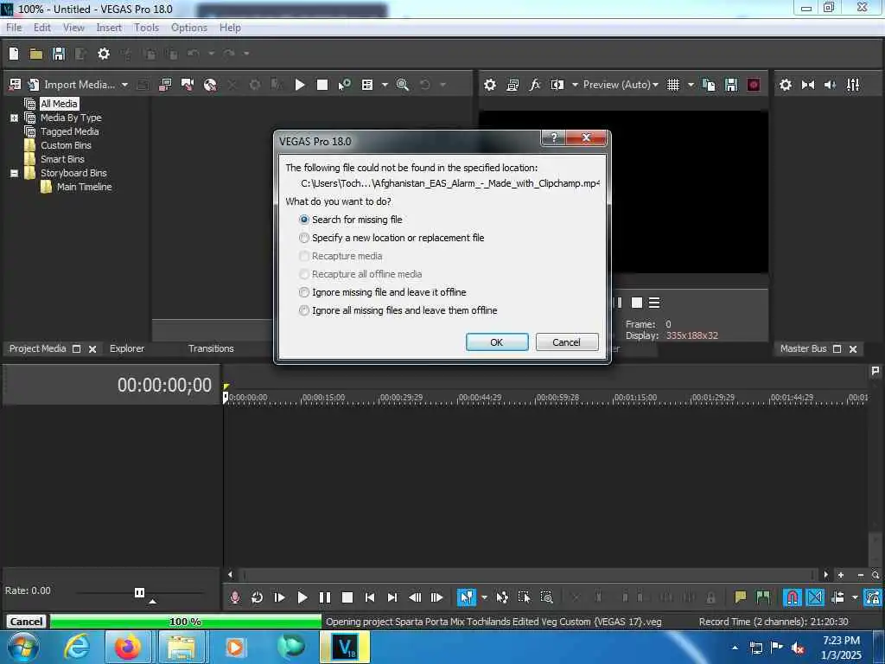
Task: Open Master Bus audio properties gear
Action: [x=786, y=85]
